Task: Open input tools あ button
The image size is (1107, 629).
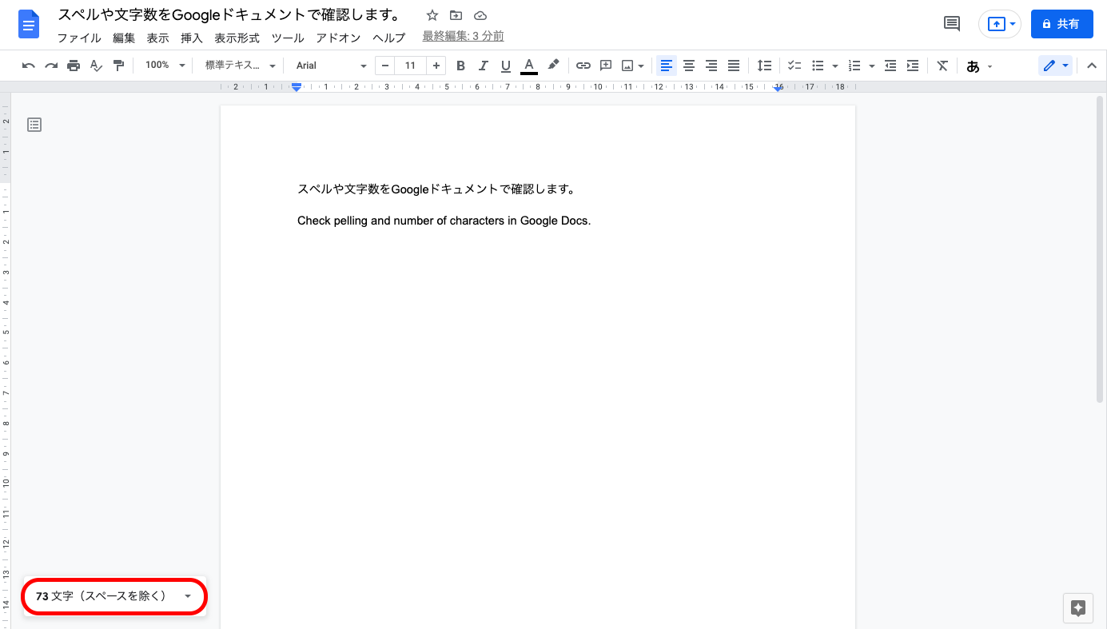Action: pyautogui.click(x=973, y=66)
